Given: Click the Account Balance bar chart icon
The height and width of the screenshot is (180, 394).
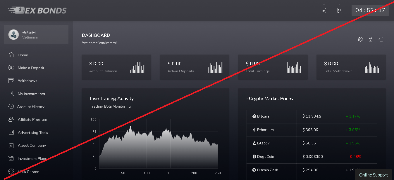Looking at the screenshot, I should (x=137, y=67).
